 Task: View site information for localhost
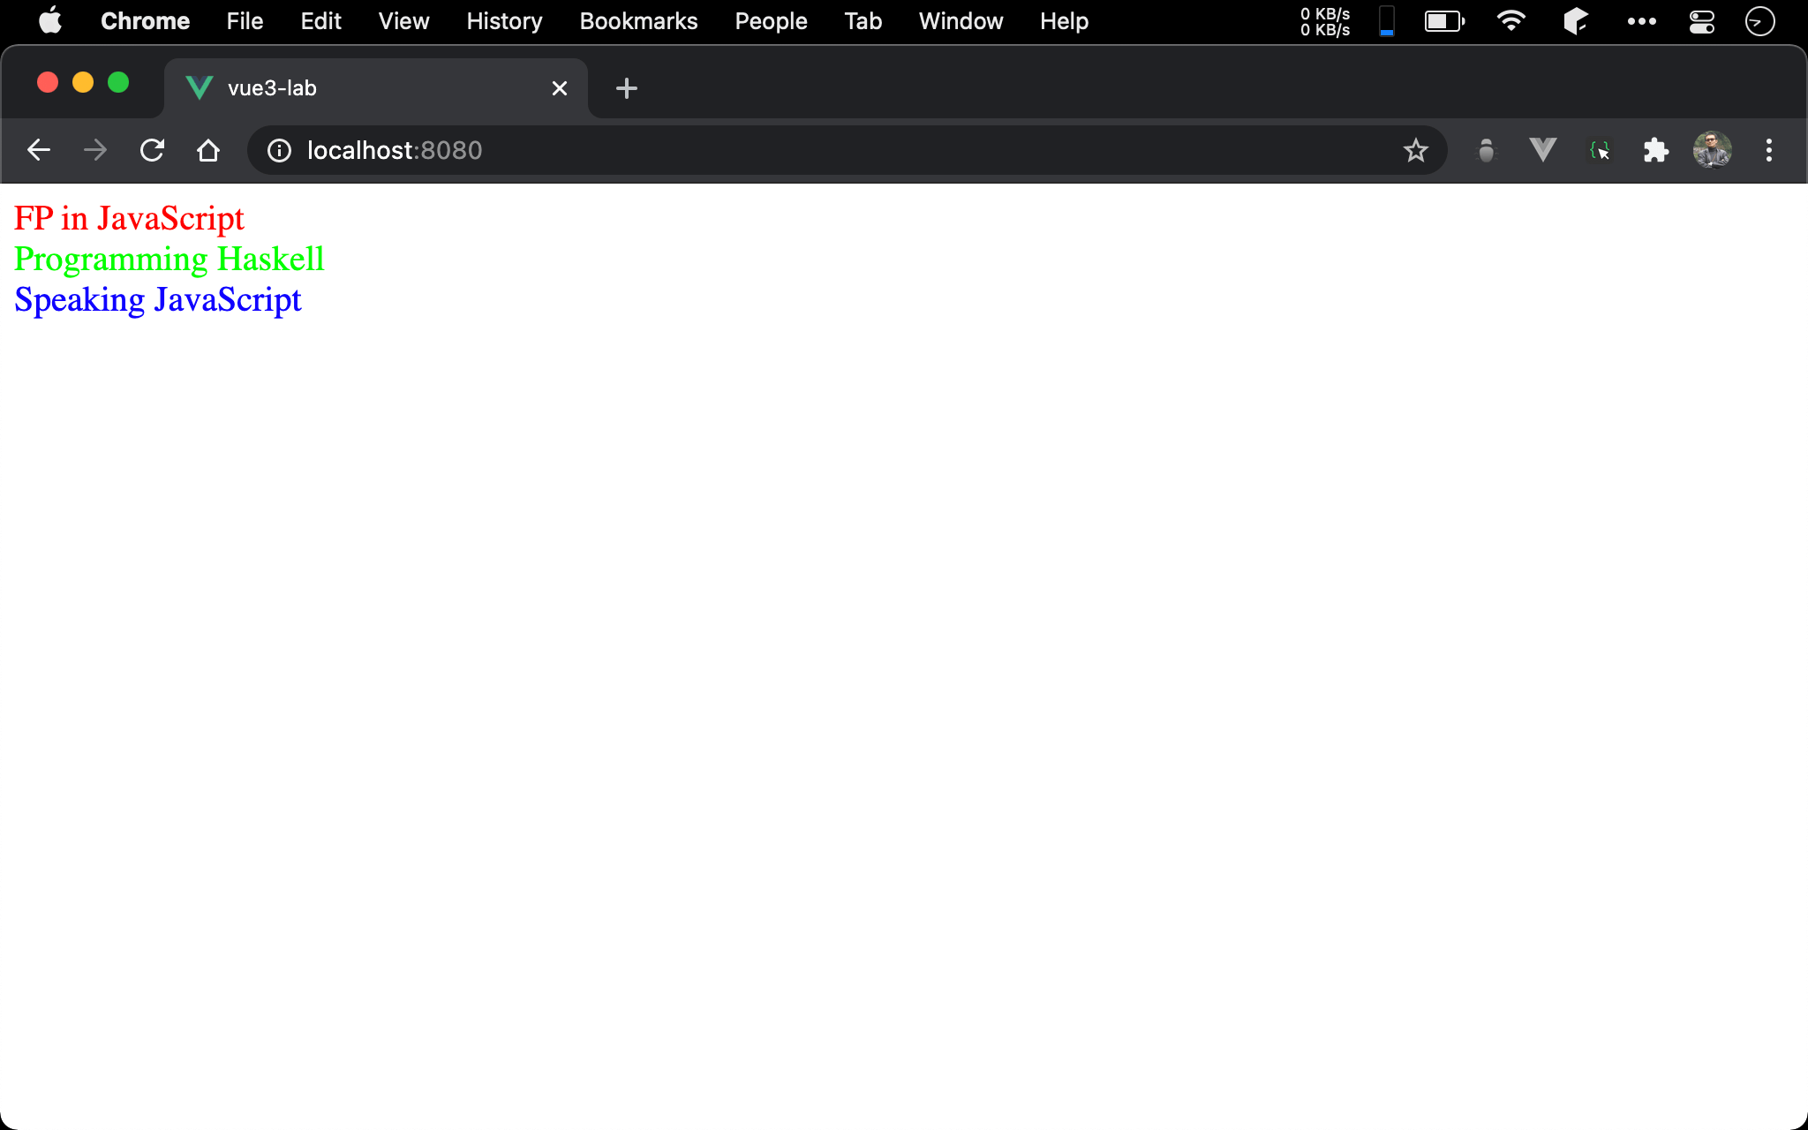coord(279,150)
